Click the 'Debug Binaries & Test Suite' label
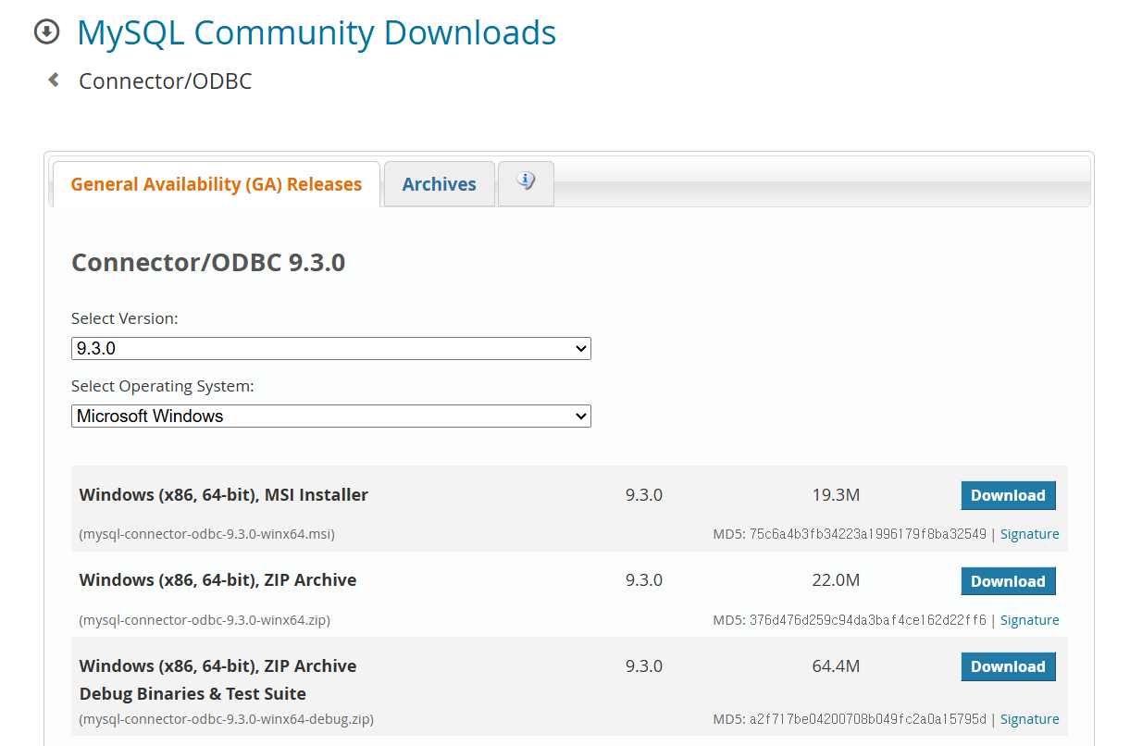 pyautogui.click(x=192, y=694)
